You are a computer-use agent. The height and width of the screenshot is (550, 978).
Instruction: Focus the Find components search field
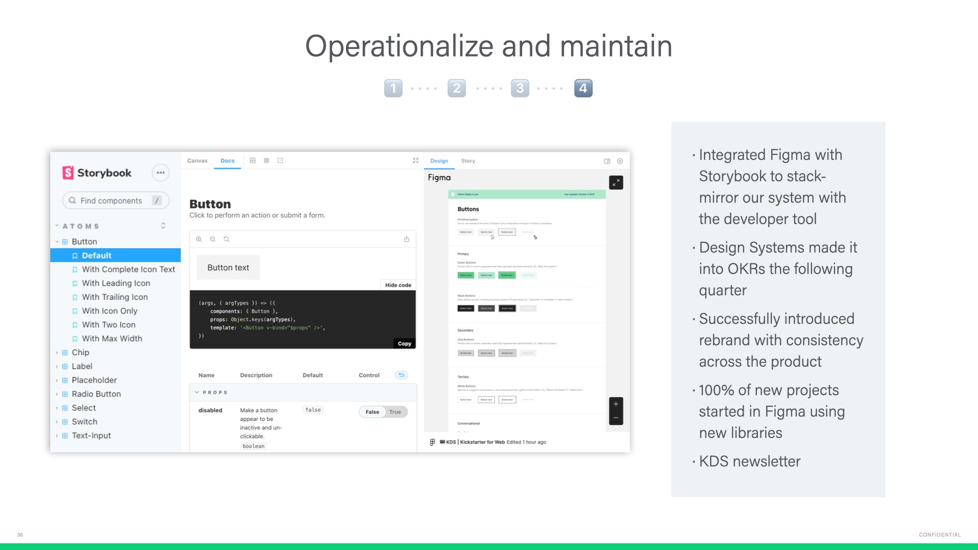pos(116,201)
